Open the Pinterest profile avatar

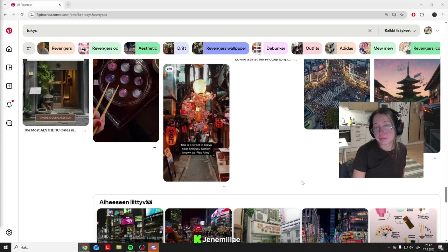(x=428, y=30)
